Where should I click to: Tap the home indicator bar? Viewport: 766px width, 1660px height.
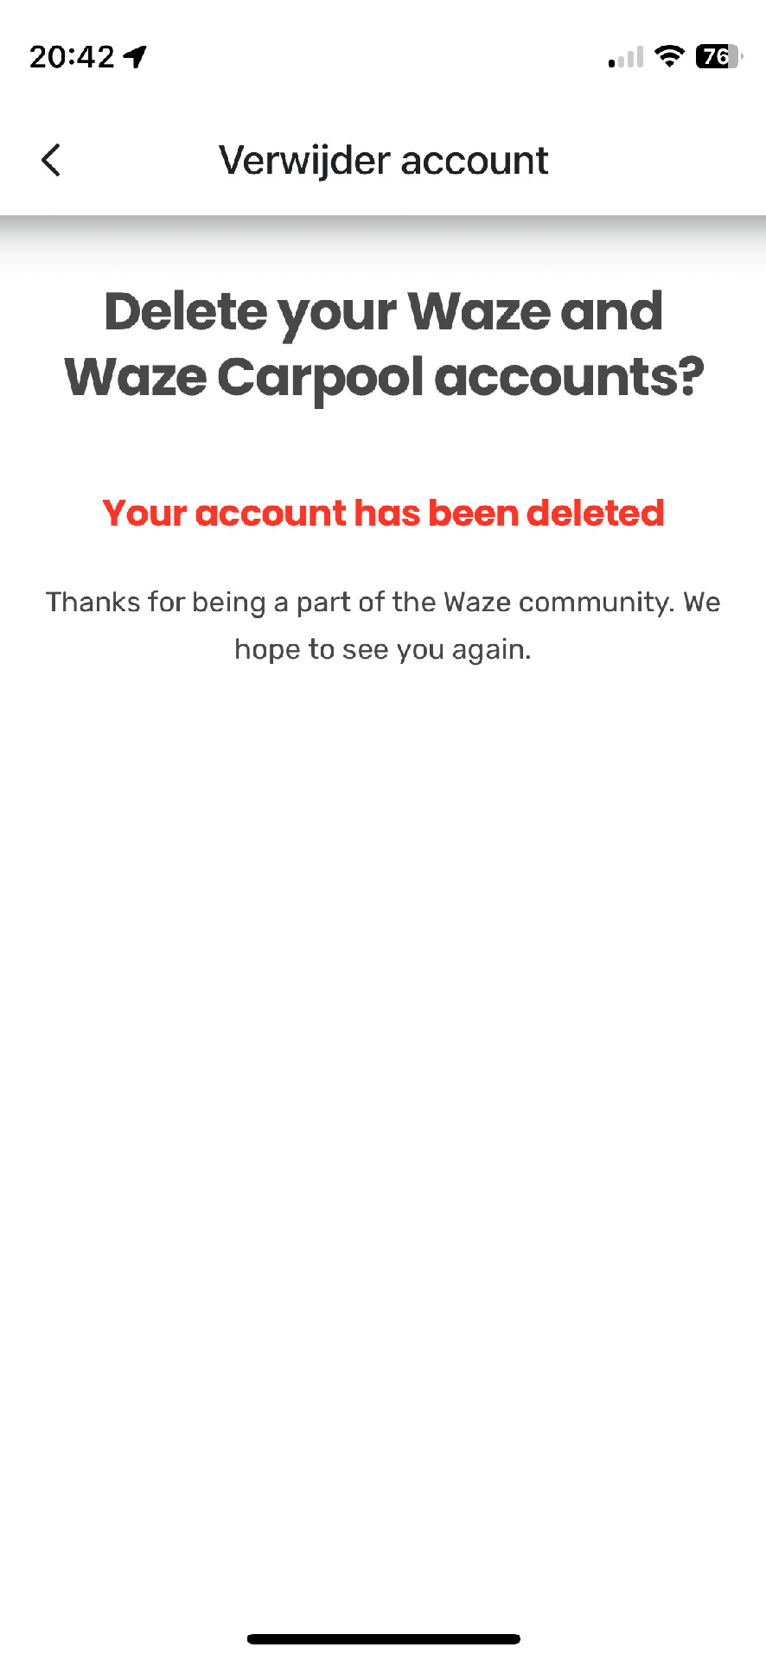pyautogui.click(x=383, y=1638)
